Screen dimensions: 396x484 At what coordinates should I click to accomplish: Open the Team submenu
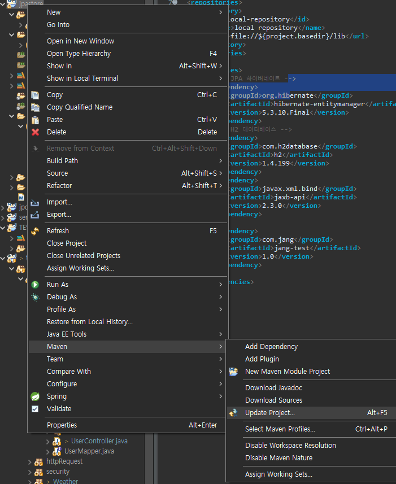pos(128,359)
